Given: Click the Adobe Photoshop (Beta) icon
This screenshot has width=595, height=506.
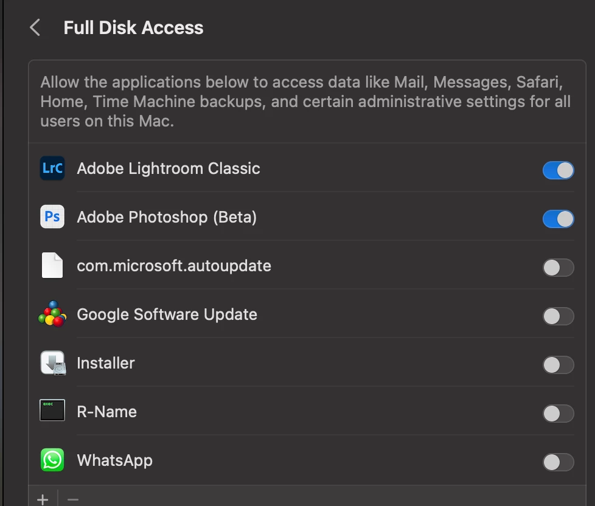Looking at the screenshot, I should point(52,217).
